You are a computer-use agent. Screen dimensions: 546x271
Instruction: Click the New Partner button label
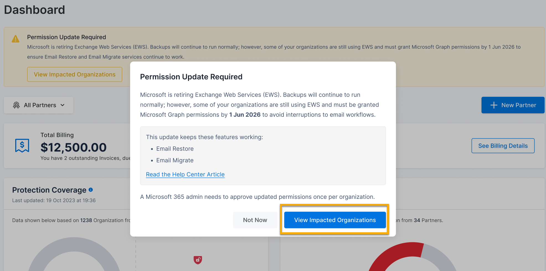click(519, 105)
